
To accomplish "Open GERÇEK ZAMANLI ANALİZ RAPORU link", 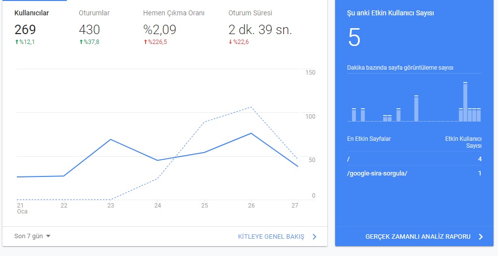I will (x=418, y=237).
